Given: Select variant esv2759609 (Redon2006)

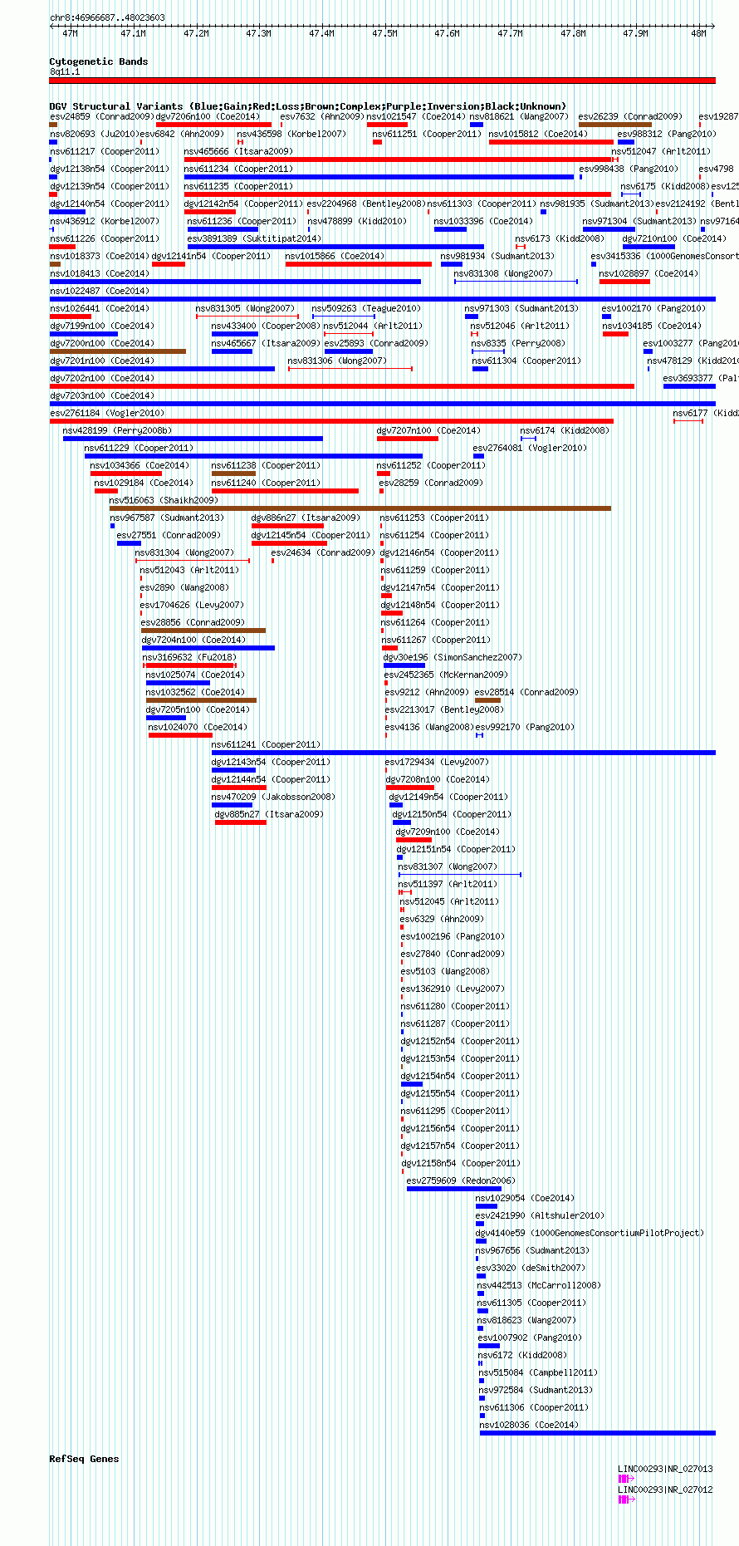Looking at the screenshot, I should click(461, 1180).
